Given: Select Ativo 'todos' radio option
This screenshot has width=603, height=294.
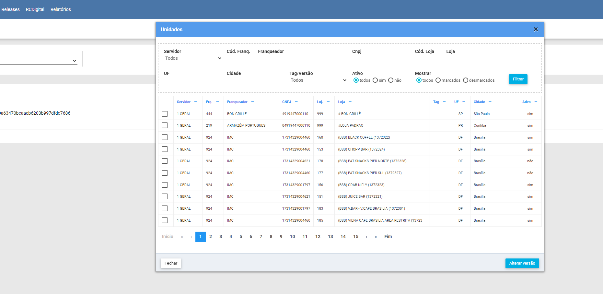Looking at the screenshot, I should pos(356,80).
